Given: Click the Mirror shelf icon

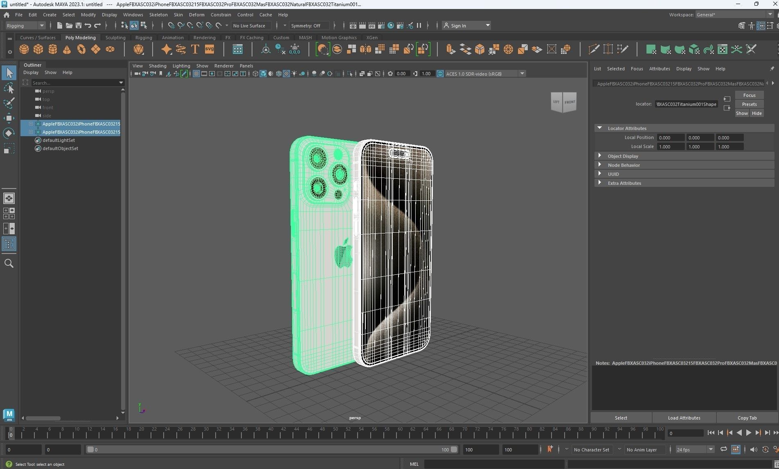Looking at the screenshot, I should point(366,49).
